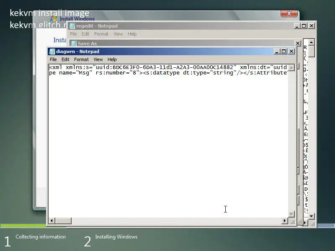Click the "Msg" attribute text line

[x=168, y=73]
